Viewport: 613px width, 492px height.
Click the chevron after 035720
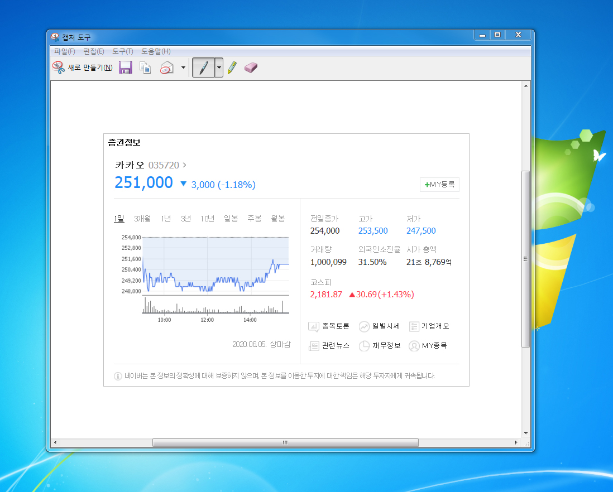point(185,165)
